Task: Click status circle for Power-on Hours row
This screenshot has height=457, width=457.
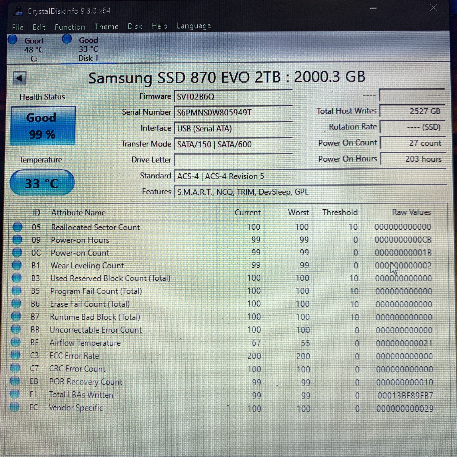Action: (17, 239)
